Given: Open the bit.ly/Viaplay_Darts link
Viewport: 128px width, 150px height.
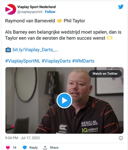Looking at the screenshot, I should click(x=35, y=50).
